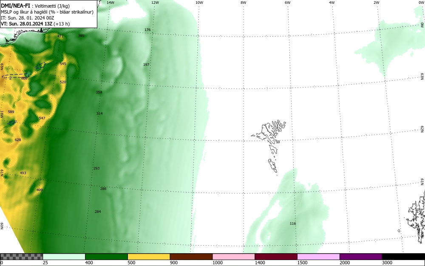Click the legend tick label 400
The width and height of the screenshot is (425, 266).
[x=89, y=263]
